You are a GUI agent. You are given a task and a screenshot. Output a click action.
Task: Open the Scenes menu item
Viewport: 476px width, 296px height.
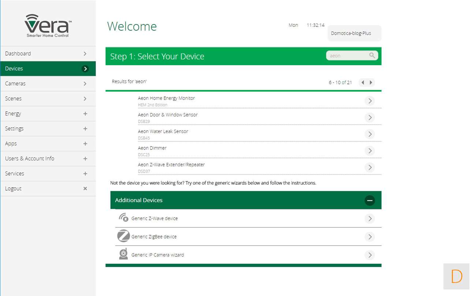coord(48,99)
